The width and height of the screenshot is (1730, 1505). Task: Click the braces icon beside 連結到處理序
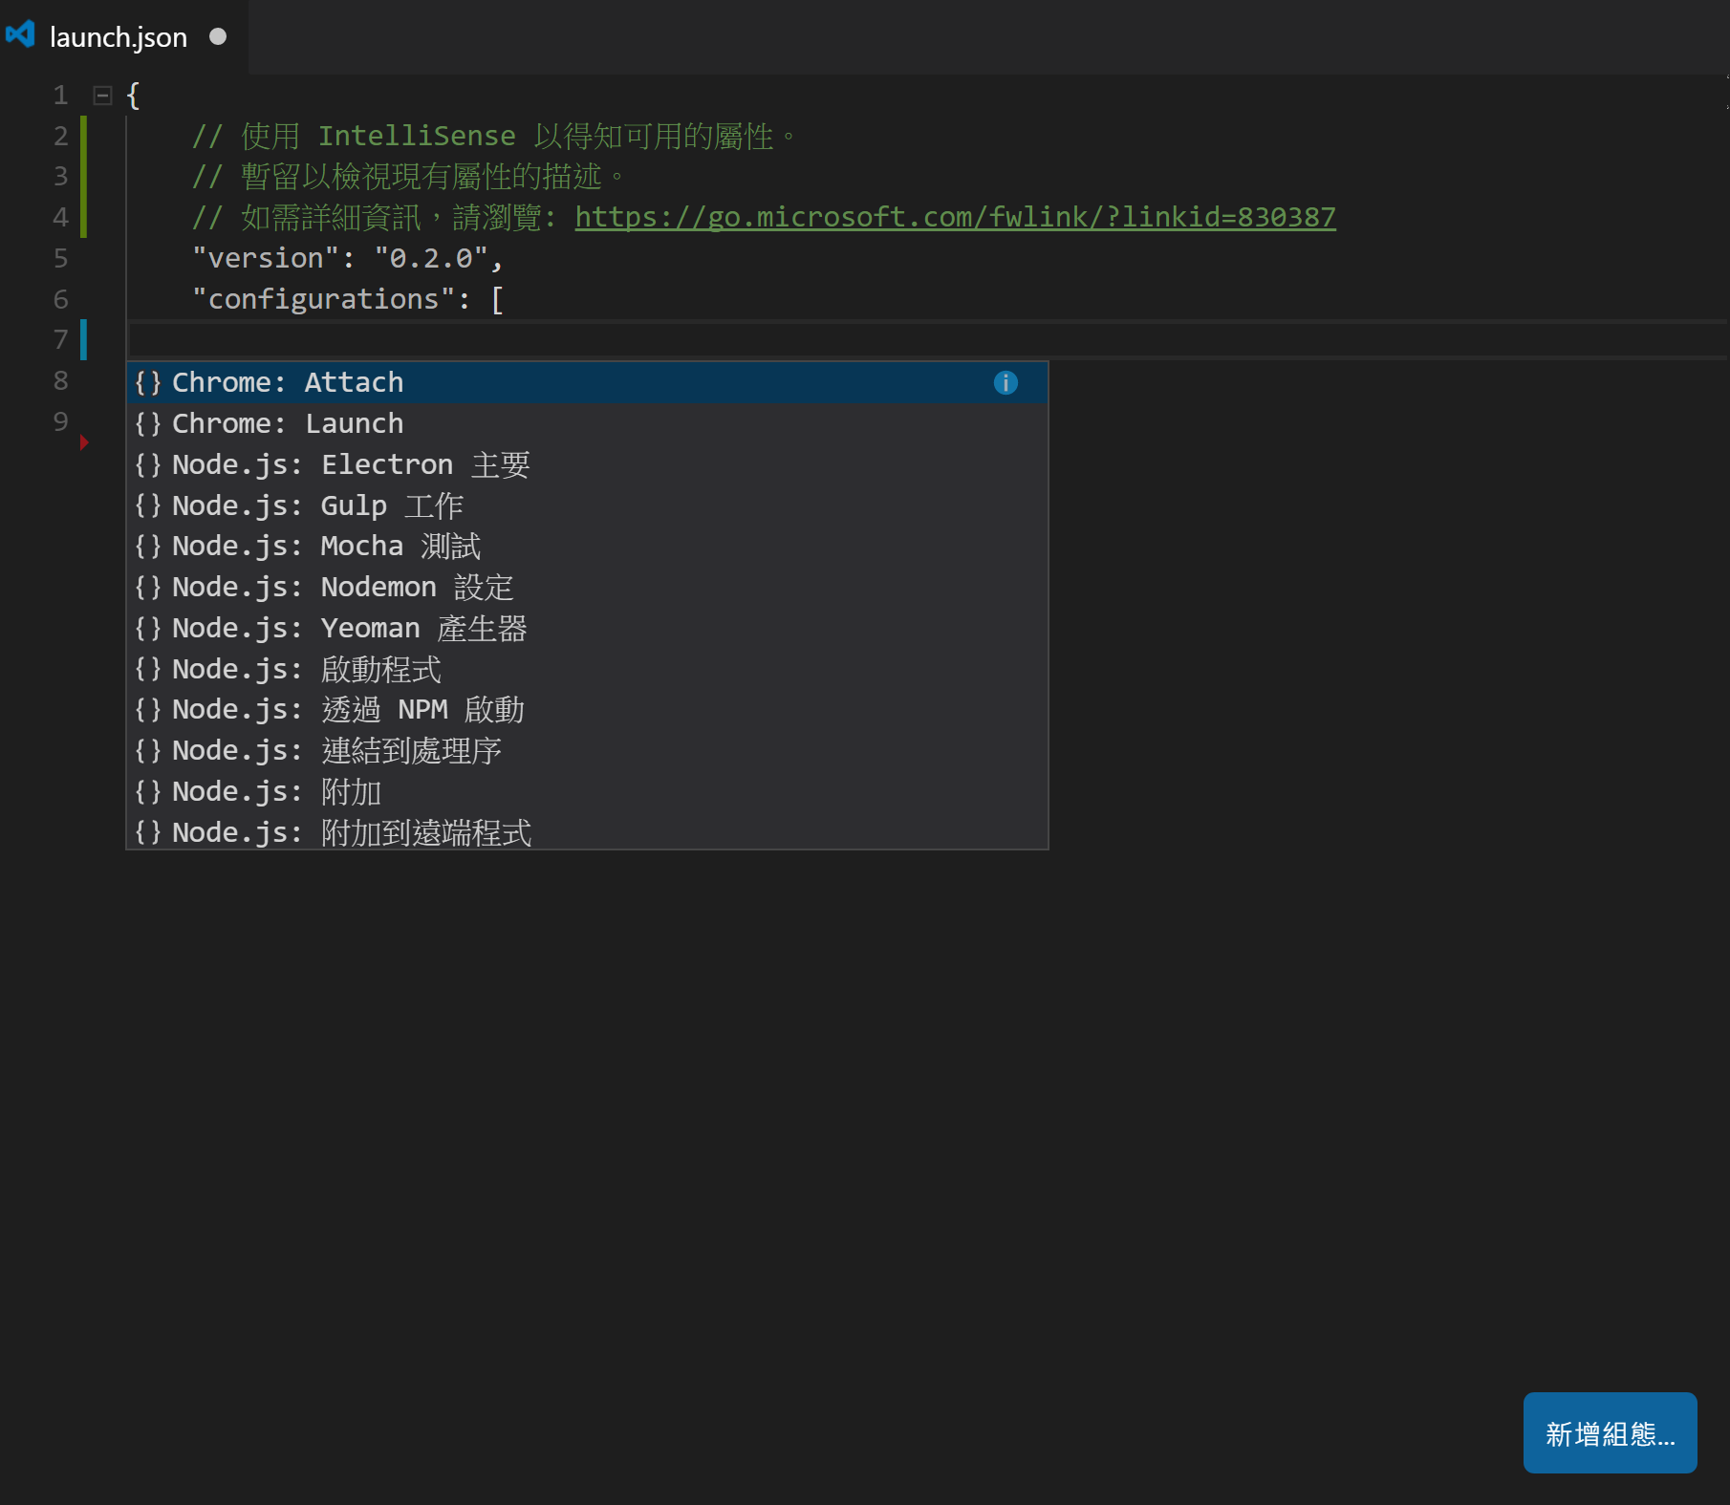click(x=148, y=751)
